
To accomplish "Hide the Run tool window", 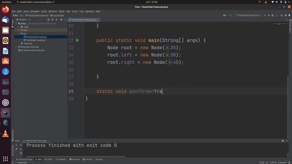I will [x=287, y=141].
